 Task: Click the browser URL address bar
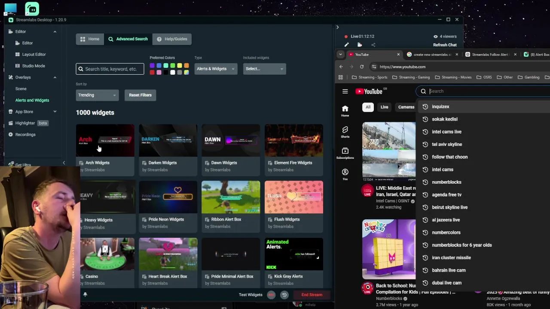[x=460, y=67]
